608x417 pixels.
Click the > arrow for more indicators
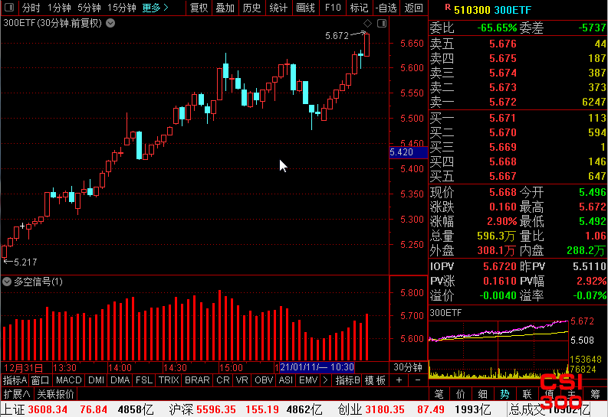pyautogui.click(x=325, y=380)
